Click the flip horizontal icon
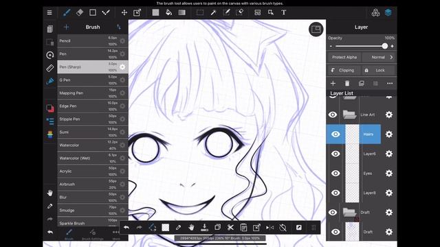Viewport: 440px width, 247px height. (x=269, y=227)
